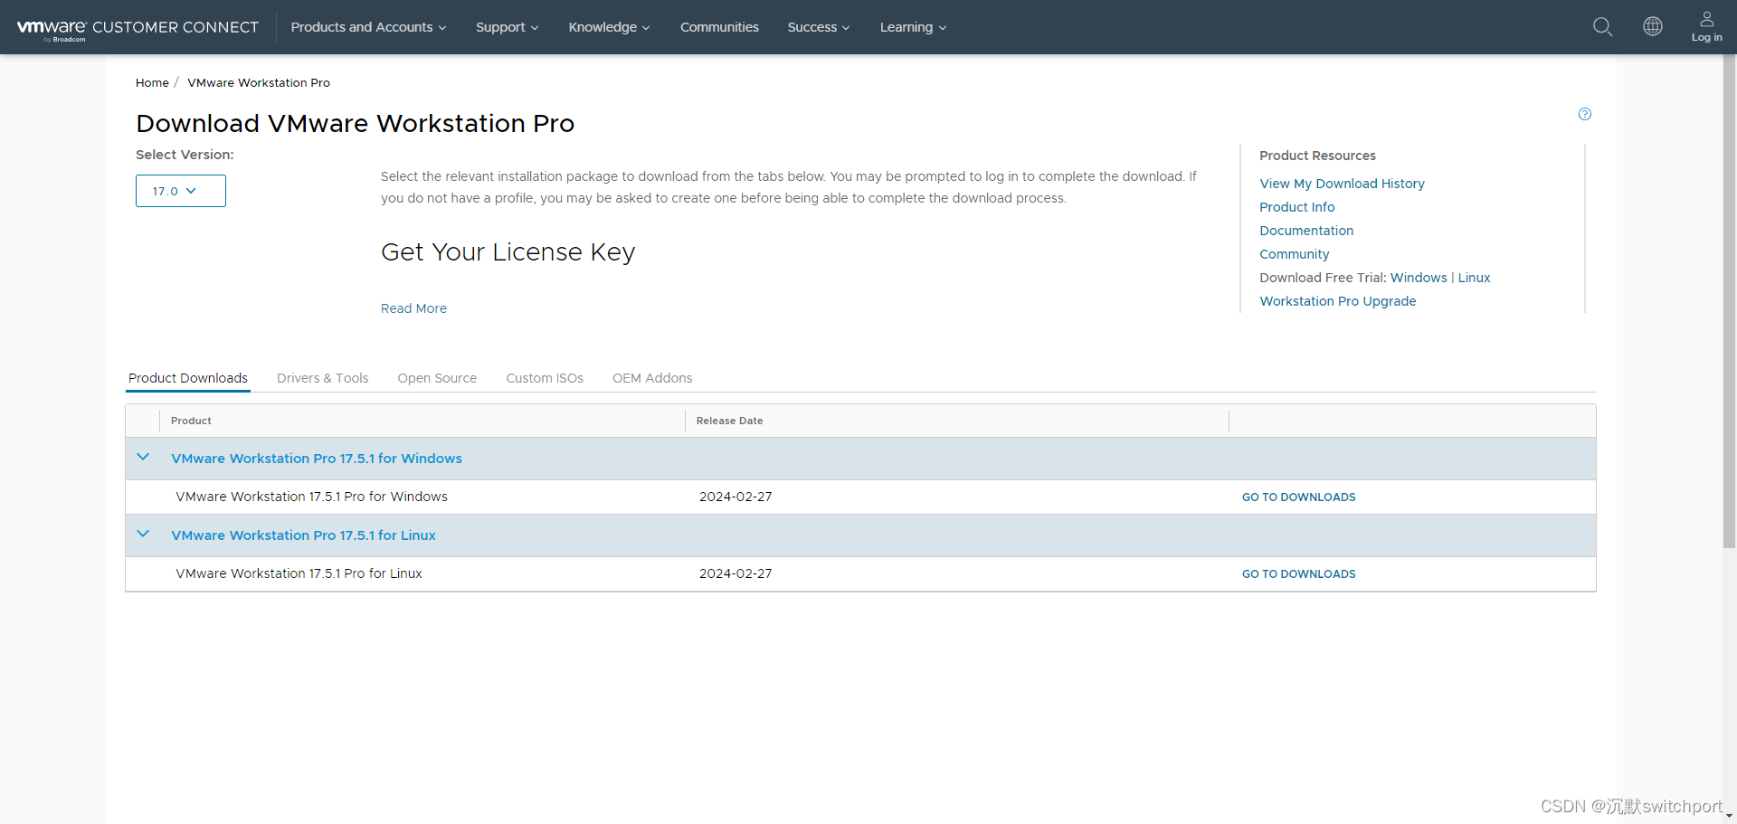Click Linux free trial link
The image size is (1737, 824).
[1474, 278]
